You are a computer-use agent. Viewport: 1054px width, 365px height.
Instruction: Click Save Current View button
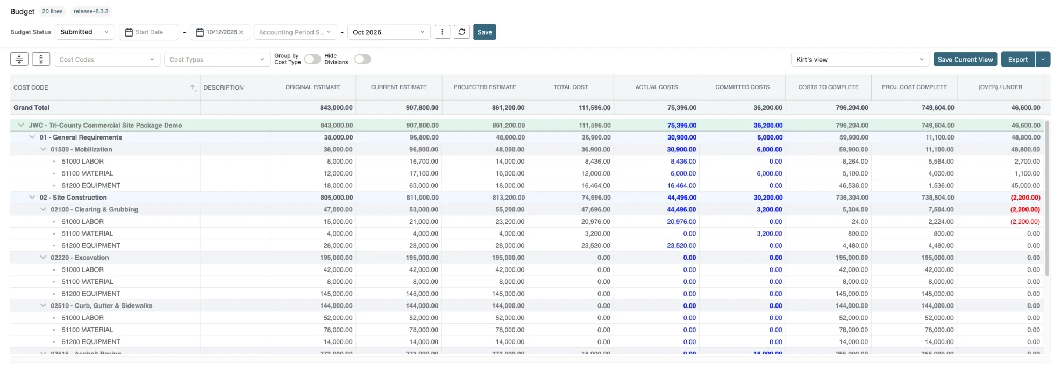(x=965, y=59)
